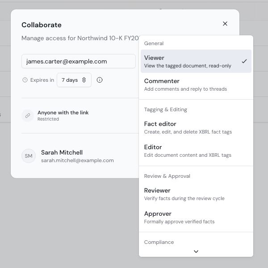The width and height of the screenshot is (268, 268).
Task: Click the SM avatar for Sarah Mitchell
Action: point(29,156)
